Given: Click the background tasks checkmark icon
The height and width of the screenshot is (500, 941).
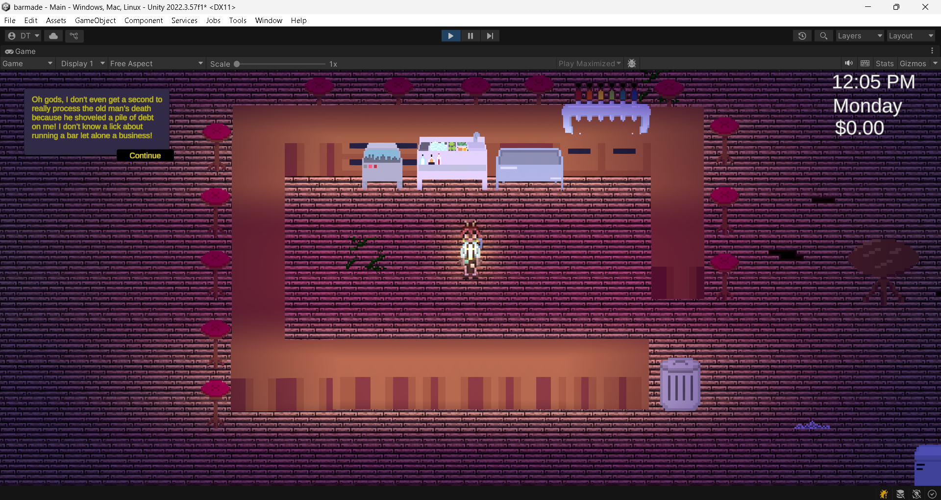Looking at the screenshot, I should [x=932, y=494].
